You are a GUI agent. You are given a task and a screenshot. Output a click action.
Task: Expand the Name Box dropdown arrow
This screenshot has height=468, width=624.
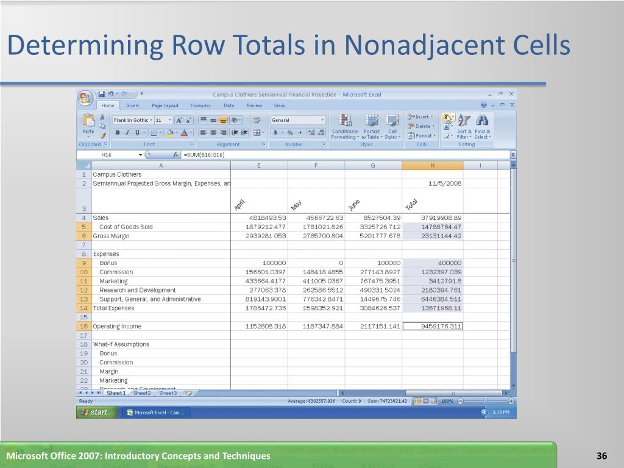(141, 155)
